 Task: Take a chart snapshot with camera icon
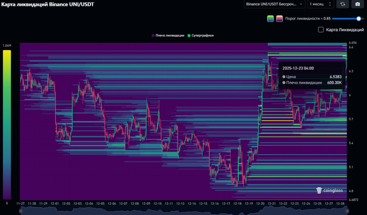(357, 4)
